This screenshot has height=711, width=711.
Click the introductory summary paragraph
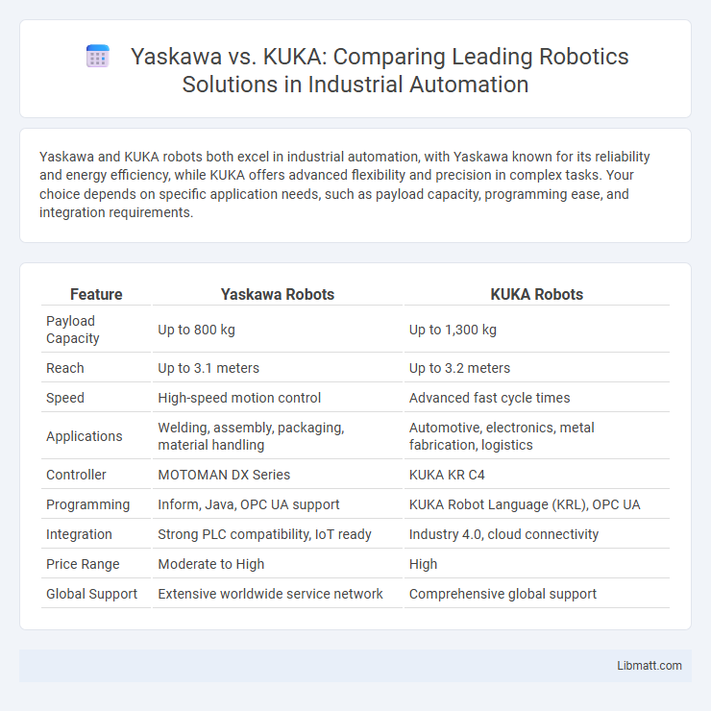(x=345, y=184)
